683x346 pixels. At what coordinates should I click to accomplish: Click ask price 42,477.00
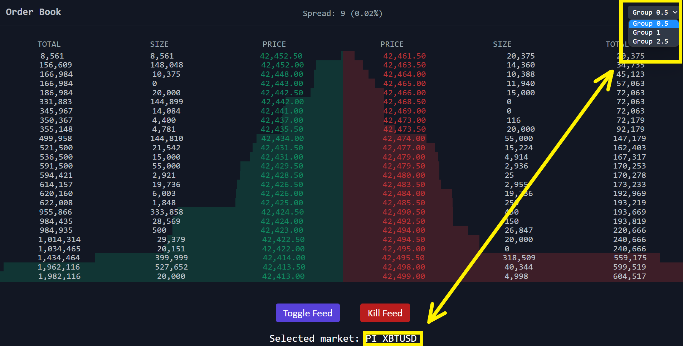pyautogui.click(x=404, y=148)
